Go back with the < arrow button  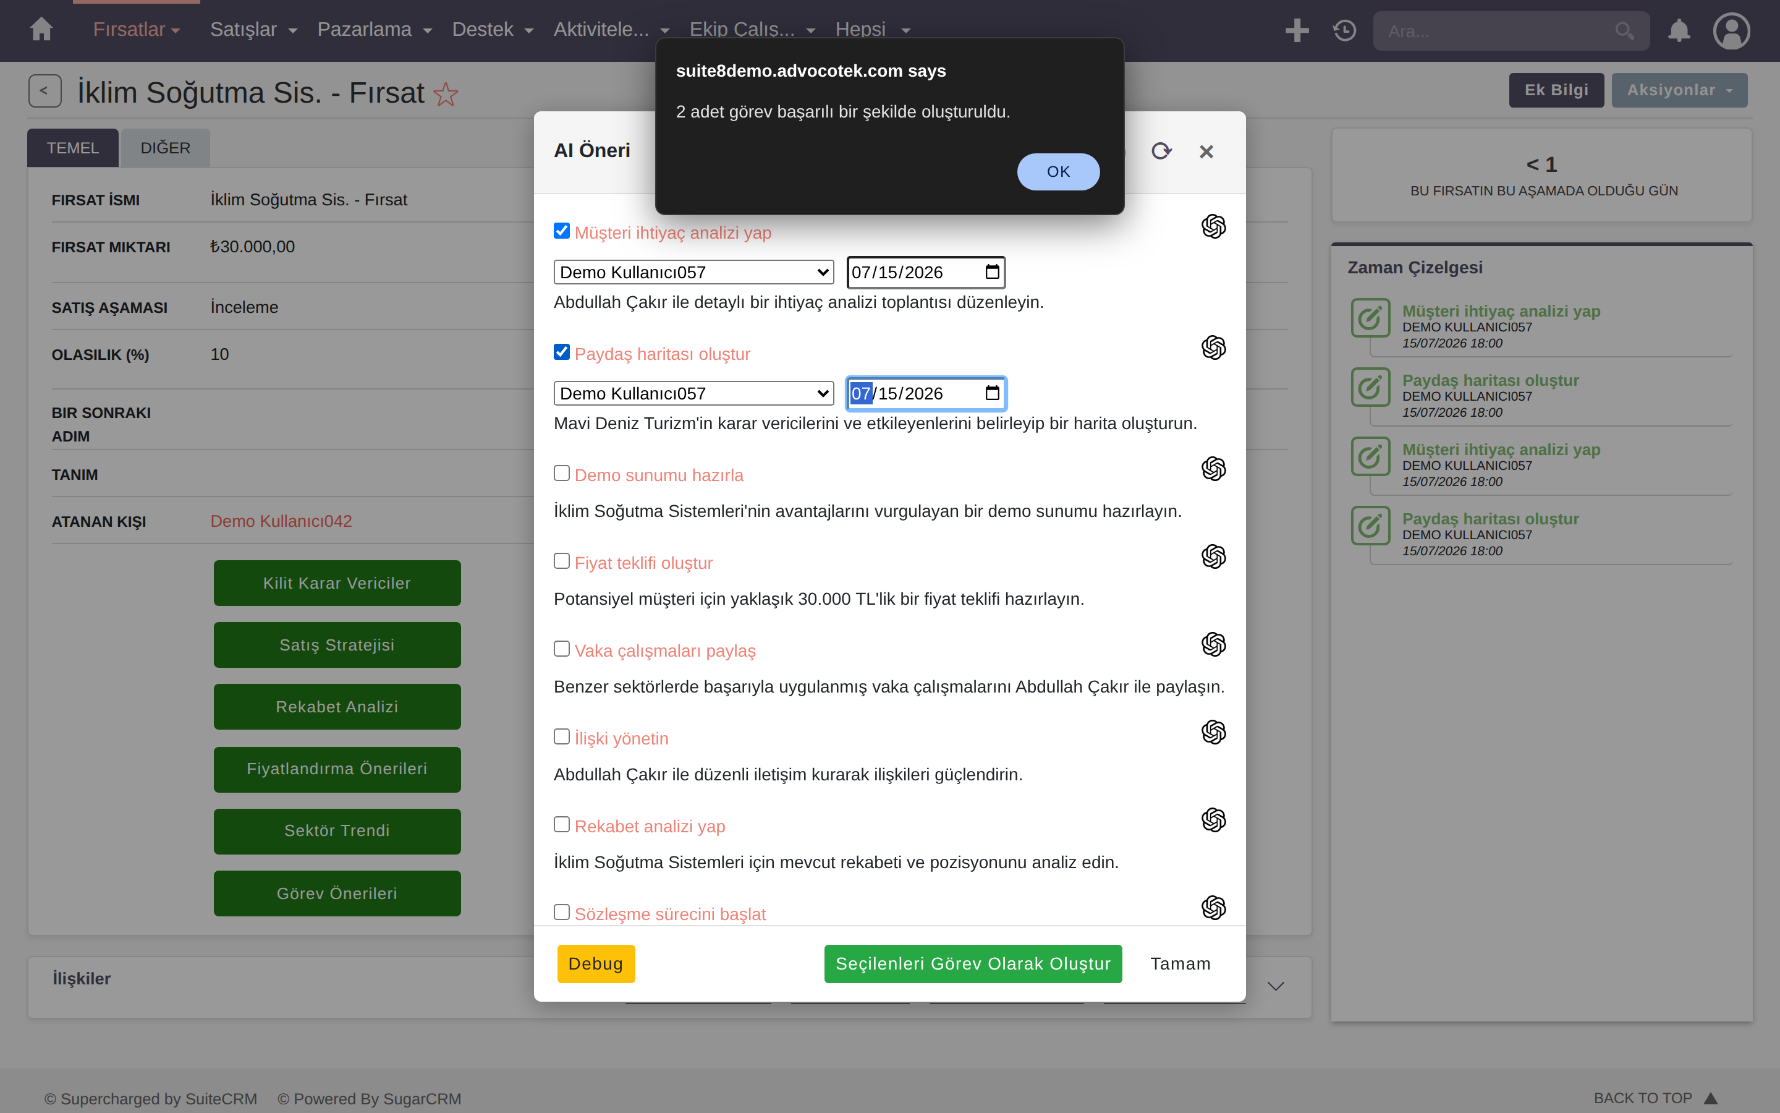(45, 90)
